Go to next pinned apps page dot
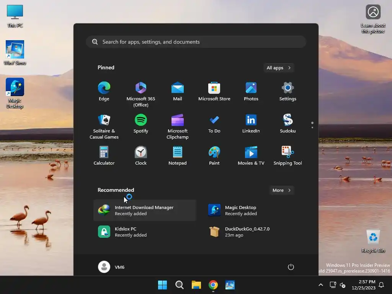392x294 pixels. click(312, 127)
